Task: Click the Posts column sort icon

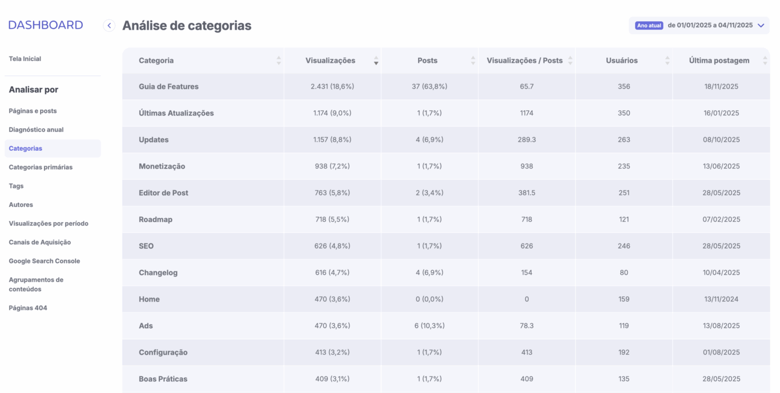Action: point(473,61)
